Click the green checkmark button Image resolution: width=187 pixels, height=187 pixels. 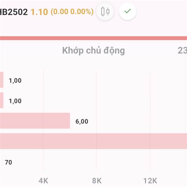[127, 11]
